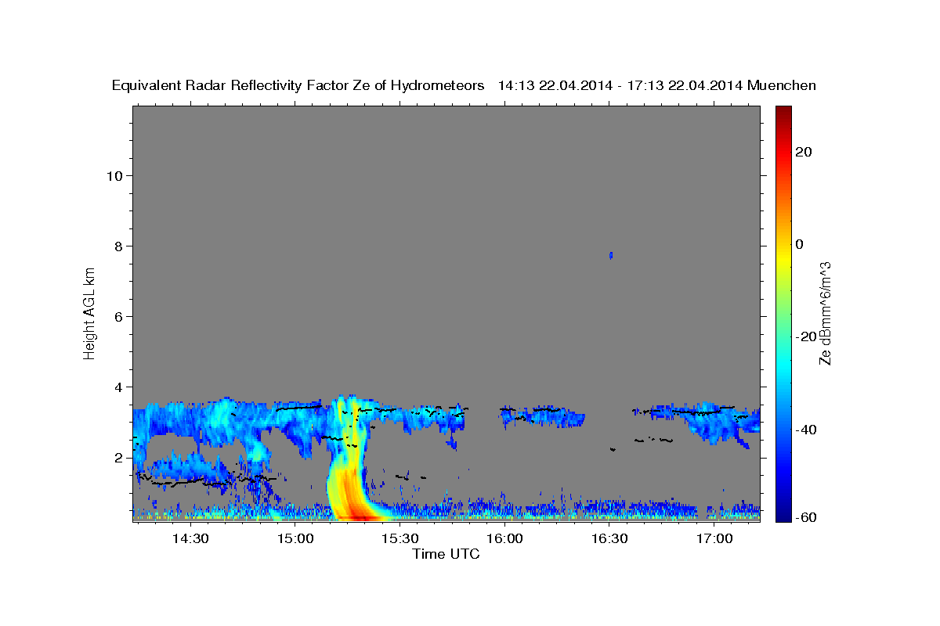Click the colorbar label '-40'
Viewport: 940px width, 626px height.
tap(806, 430)
